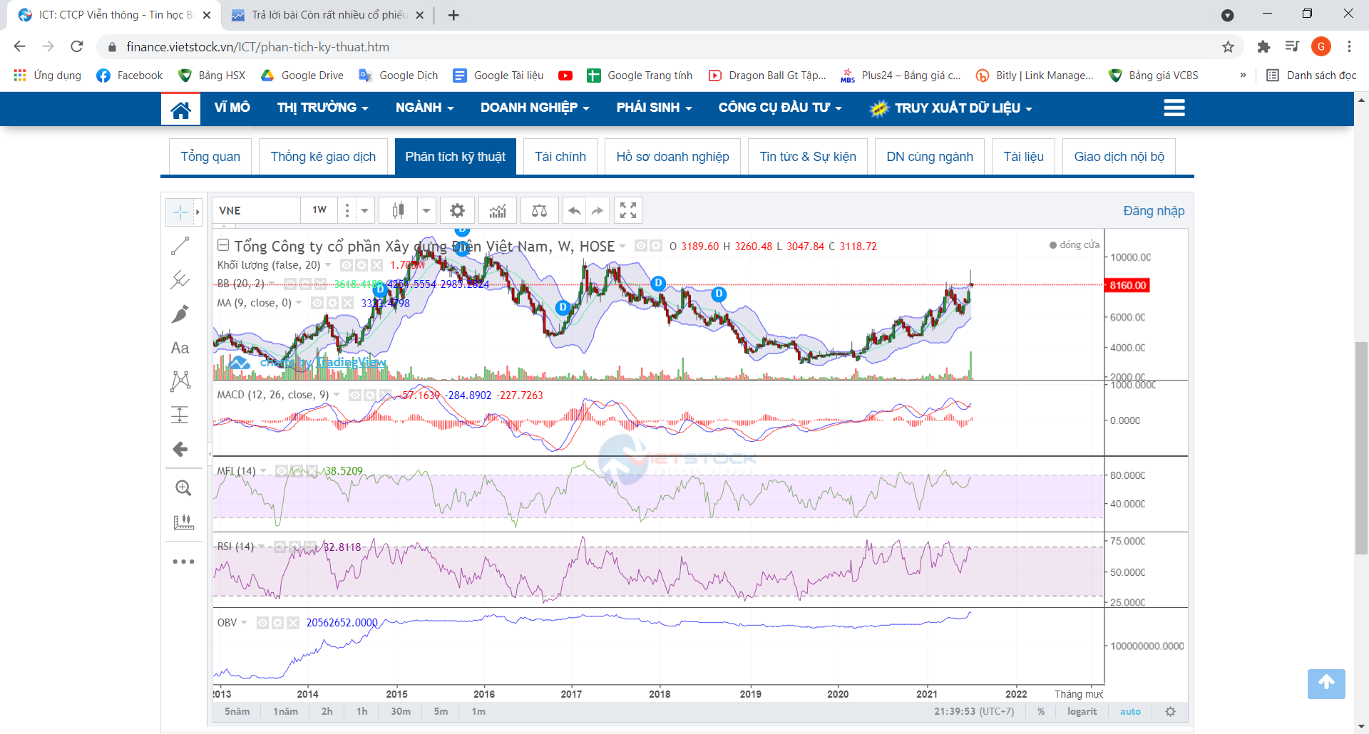
Task: Set chart range to 5năm
Action: (237, 711)
